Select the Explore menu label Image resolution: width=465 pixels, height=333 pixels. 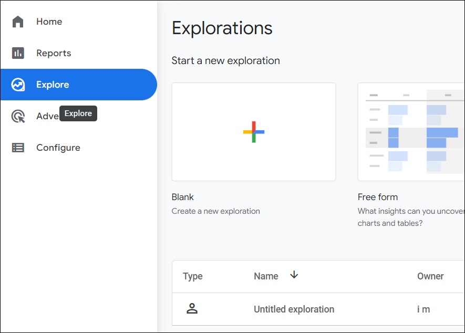pyautogui.click(x=53, y=85)
